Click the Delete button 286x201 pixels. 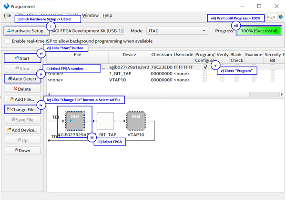pos(22,89)
